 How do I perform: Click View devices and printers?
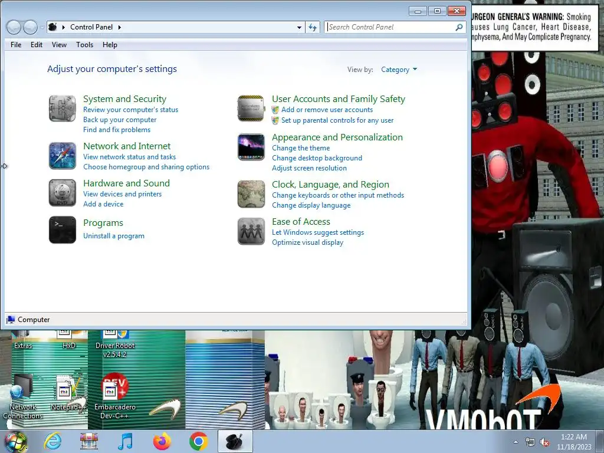123,194
